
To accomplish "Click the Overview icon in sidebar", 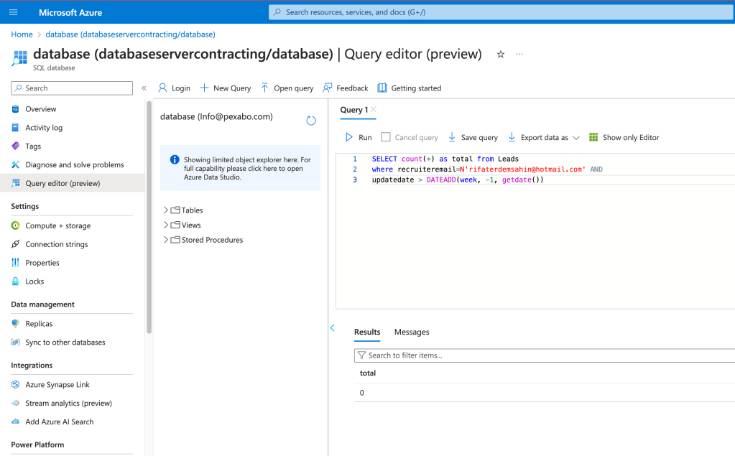I will [x=16, y=108].
